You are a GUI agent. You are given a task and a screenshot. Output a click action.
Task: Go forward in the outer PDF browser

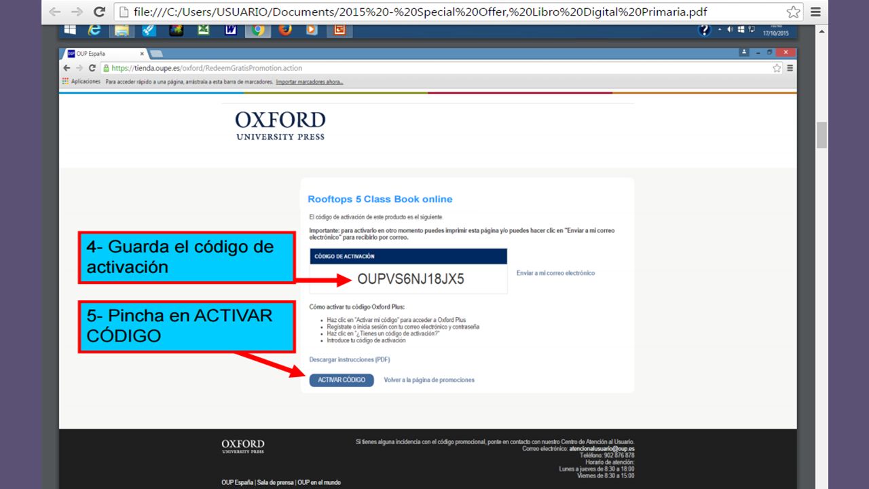tap(77, 12)
